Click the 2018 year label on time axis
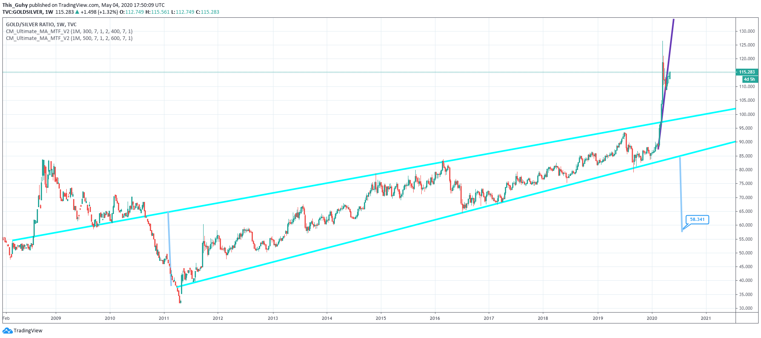The height and width of the screenshot is (338, 761). click(x=543, y=318)
